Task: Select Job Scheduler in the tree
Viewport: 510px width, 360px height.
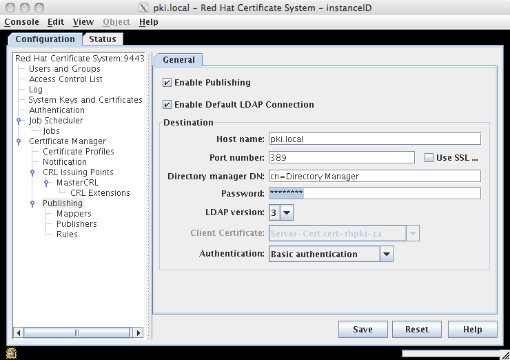Action: (x=56, y=121)
